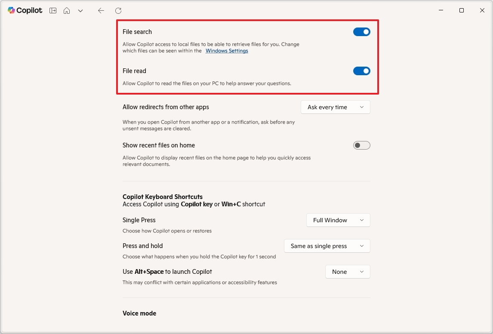The image size is (493, 334).
Task: Enable Show recent files on home
Action: 361,145
